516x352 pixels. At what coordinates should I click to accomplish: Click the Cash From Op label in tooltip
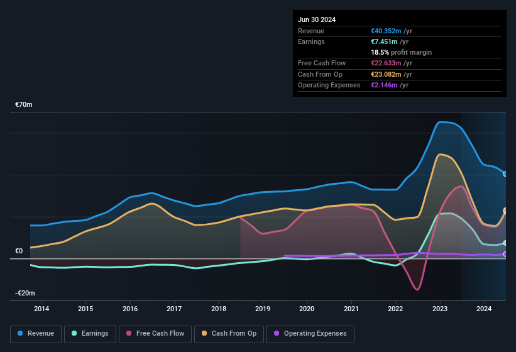320,74
